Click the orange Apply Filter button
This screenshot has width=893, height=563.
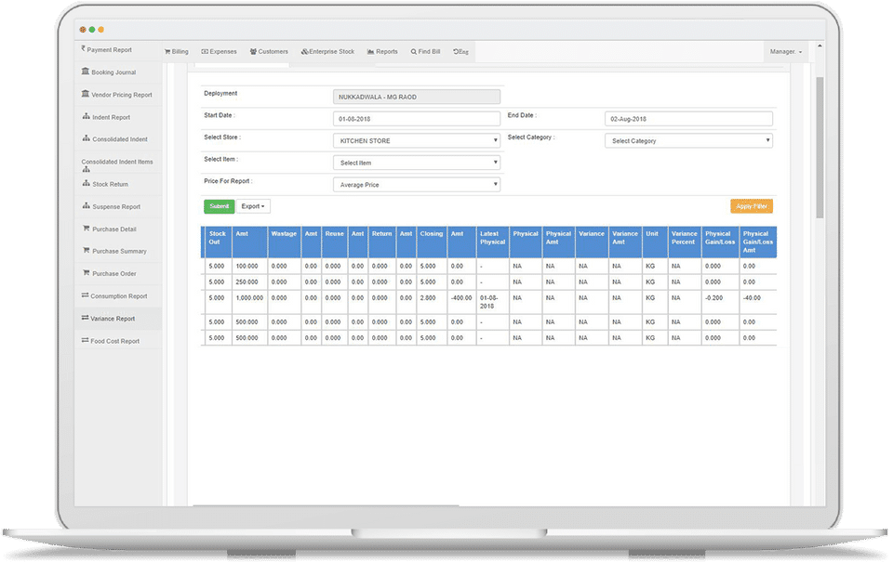[752, 206]
